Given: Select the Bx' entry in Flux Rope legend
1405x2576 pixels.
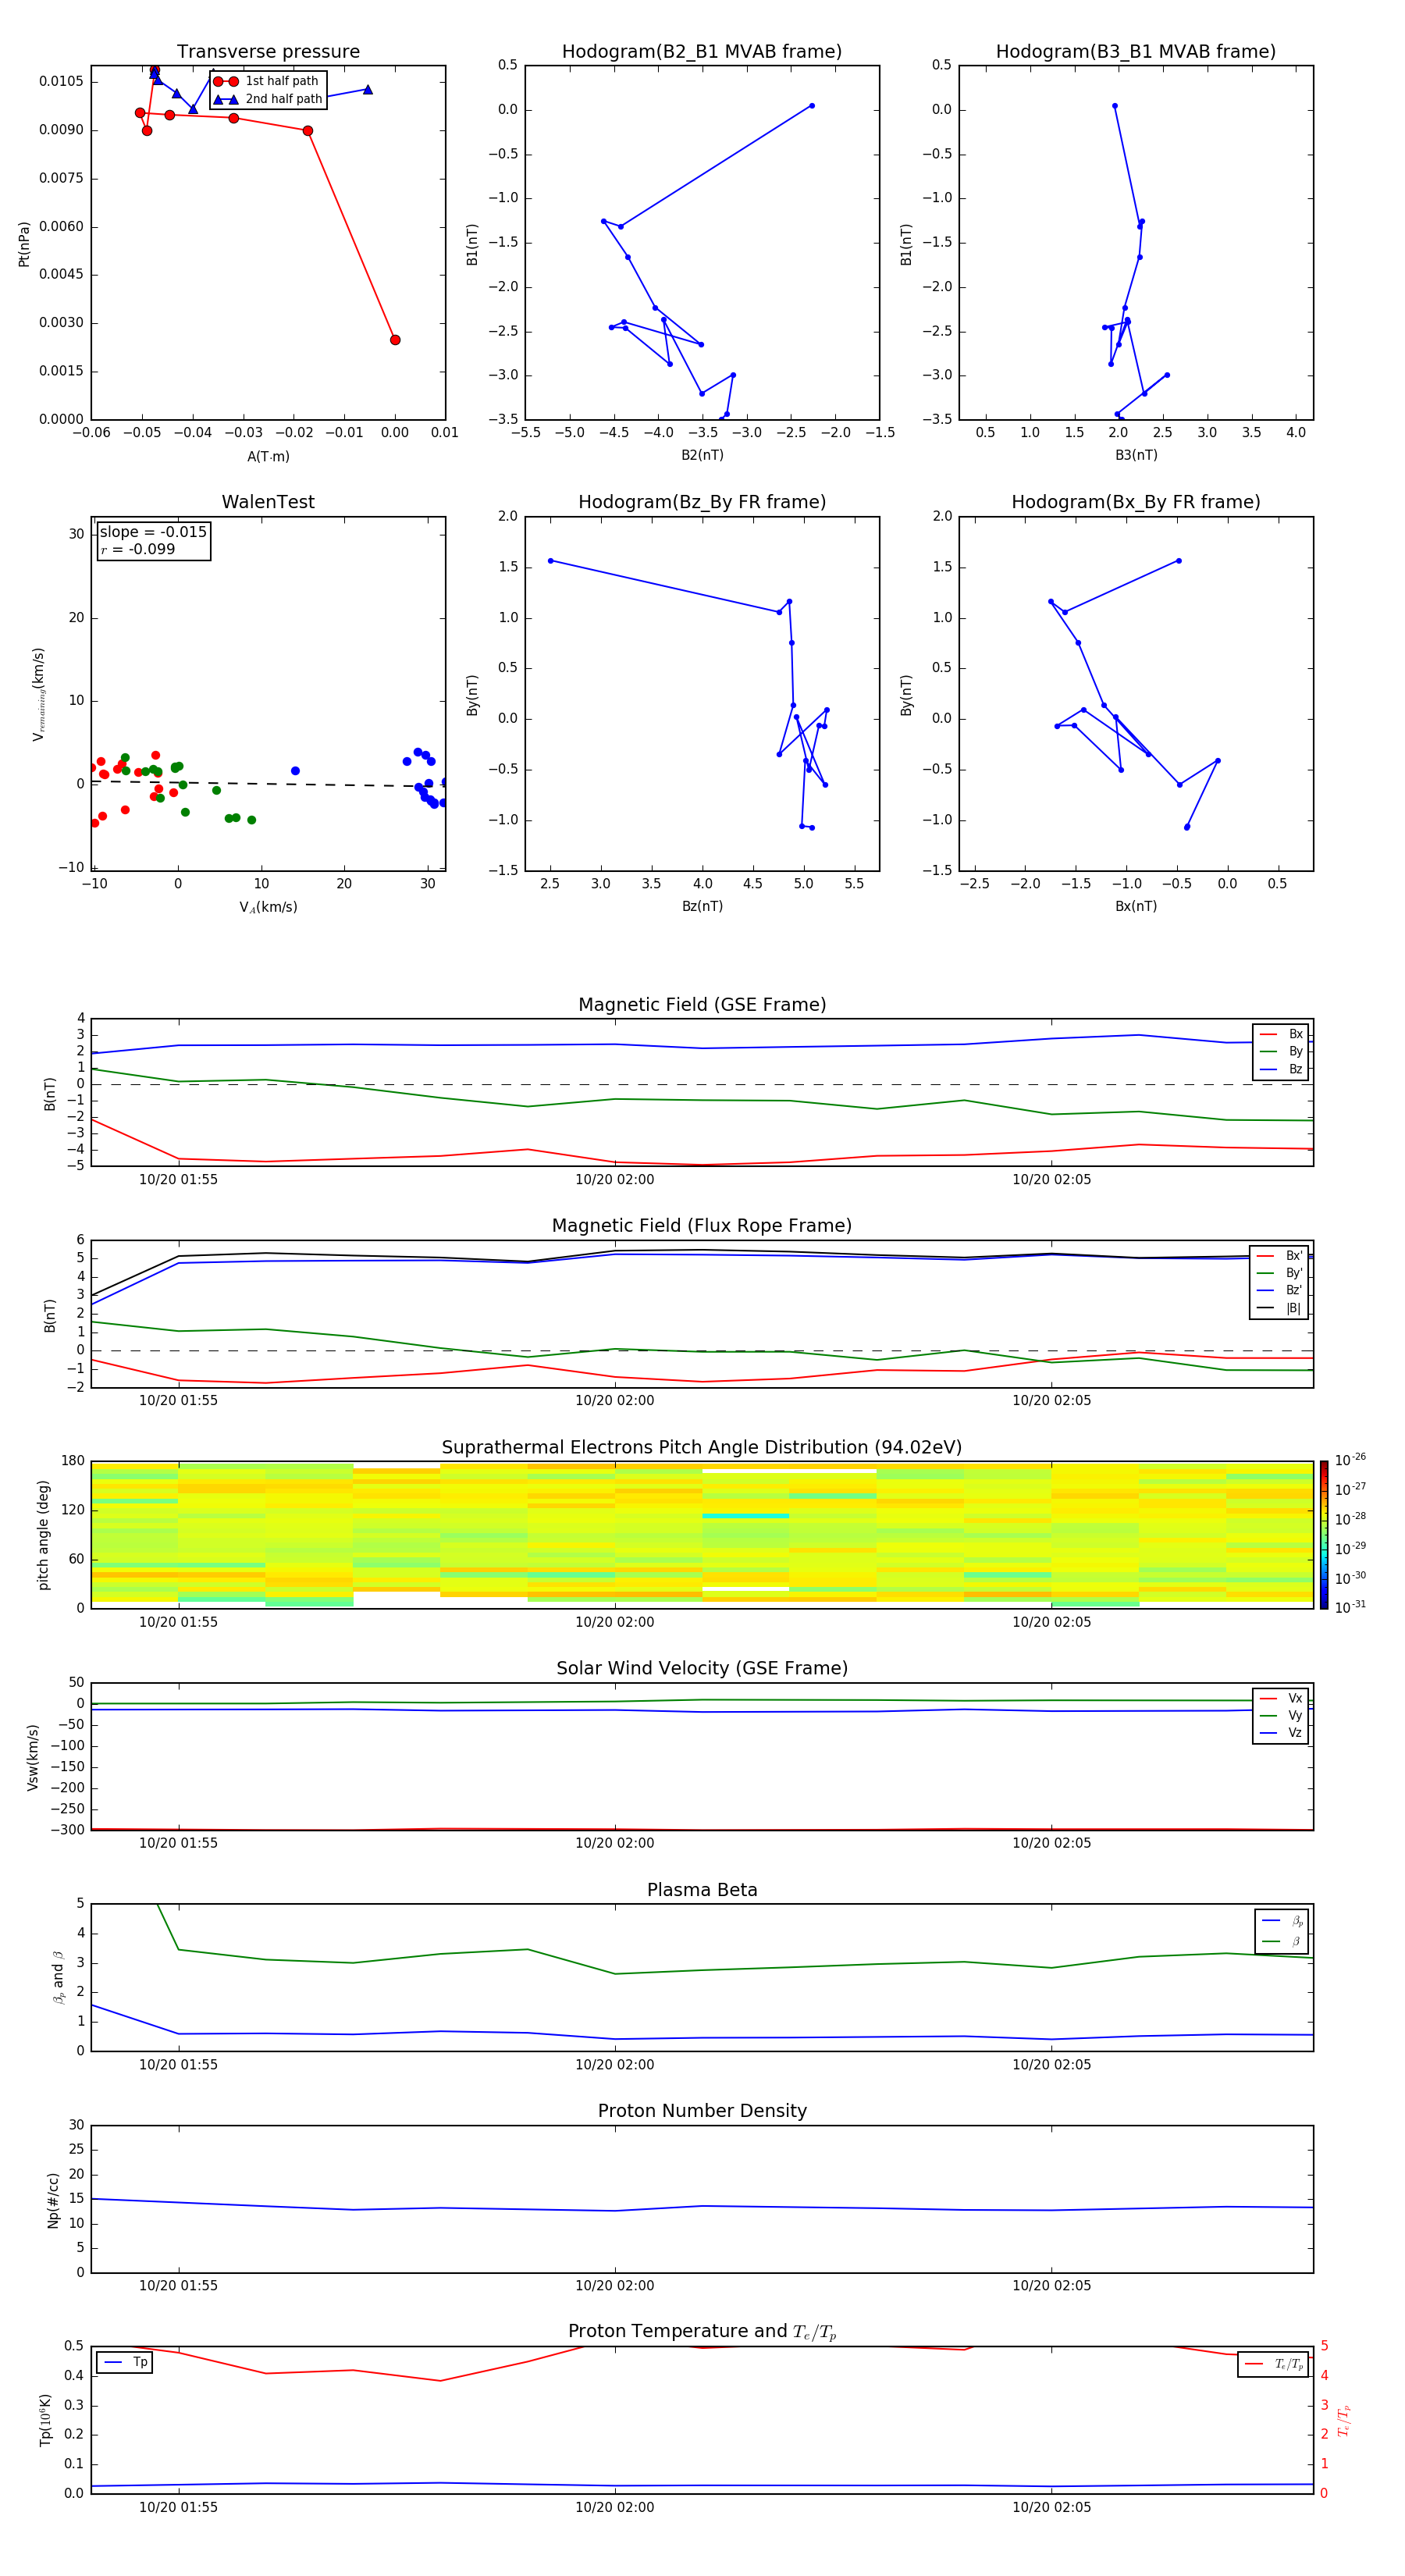Looking at the screenshot, I should click(x=1280, y=1256).
